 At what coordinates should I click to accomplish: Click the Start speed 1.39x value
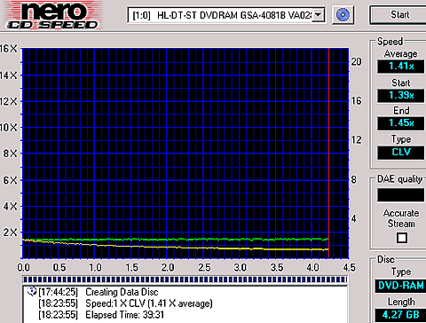pos(401,95)
